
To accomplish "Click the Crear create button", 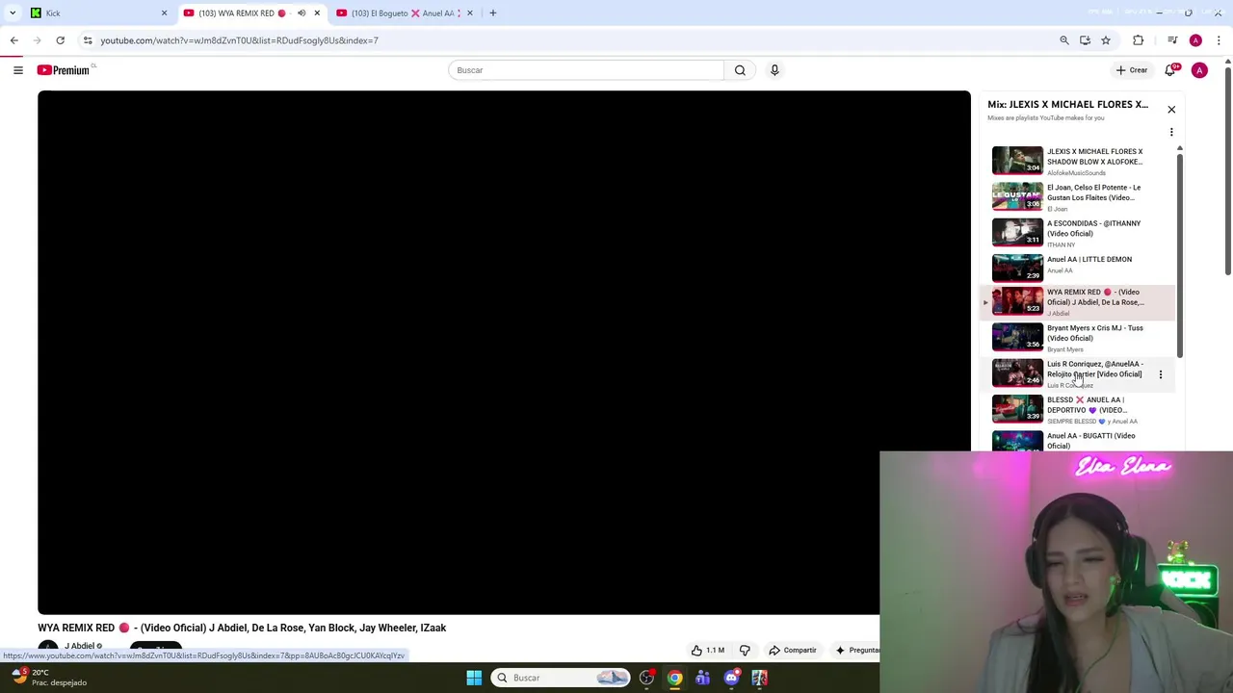I will coord(1132,69).
